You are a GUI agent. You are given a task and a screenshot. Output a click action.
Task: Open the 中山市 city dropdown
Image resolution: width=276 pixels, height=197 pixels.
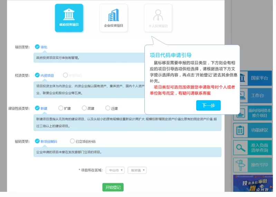tap(115, 170)
